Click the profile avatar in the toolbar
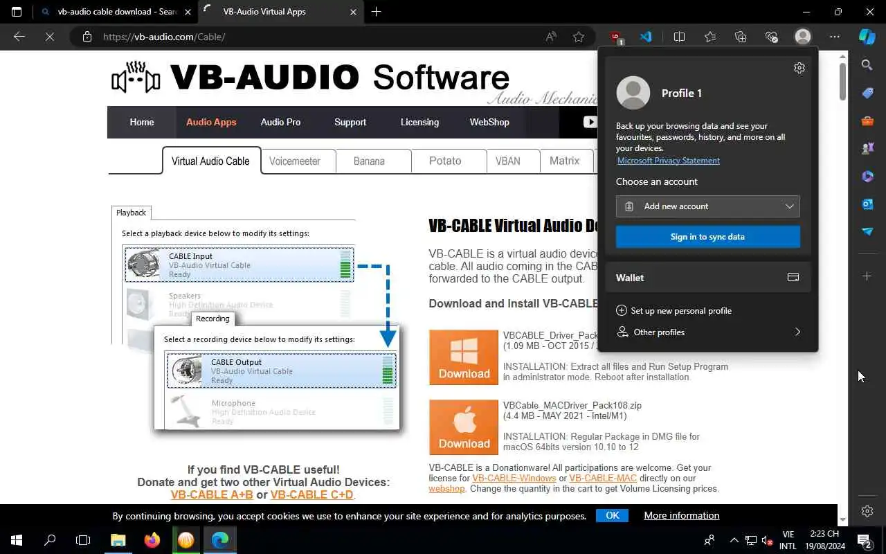886x554 pixels. (x=803, y=37)
